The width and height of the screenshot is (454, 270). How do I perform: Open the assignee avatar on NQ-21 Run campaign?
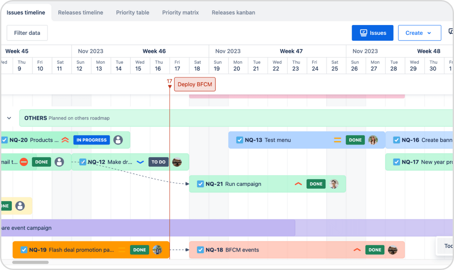[334, 184]
